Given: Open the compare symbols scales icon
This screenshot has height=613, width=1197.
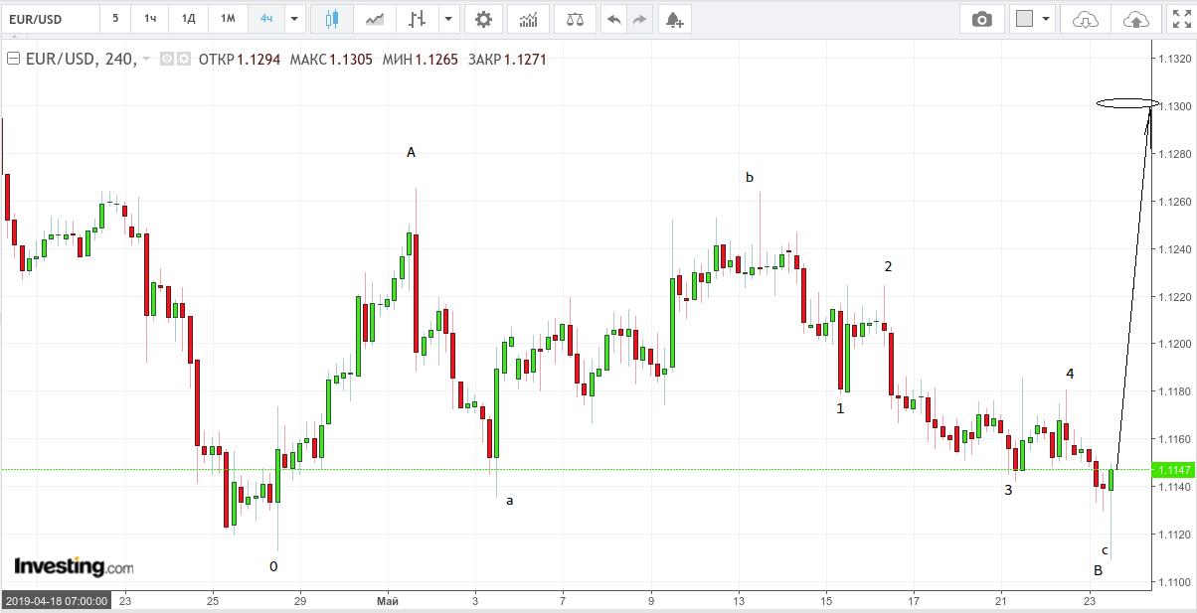Looking at the screenshot, I should [x=575, y=19].
